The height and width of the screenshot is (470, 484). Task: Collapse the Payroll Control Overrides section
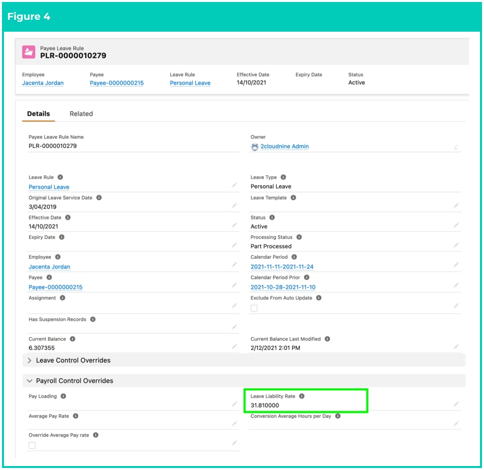coord(30,381)
